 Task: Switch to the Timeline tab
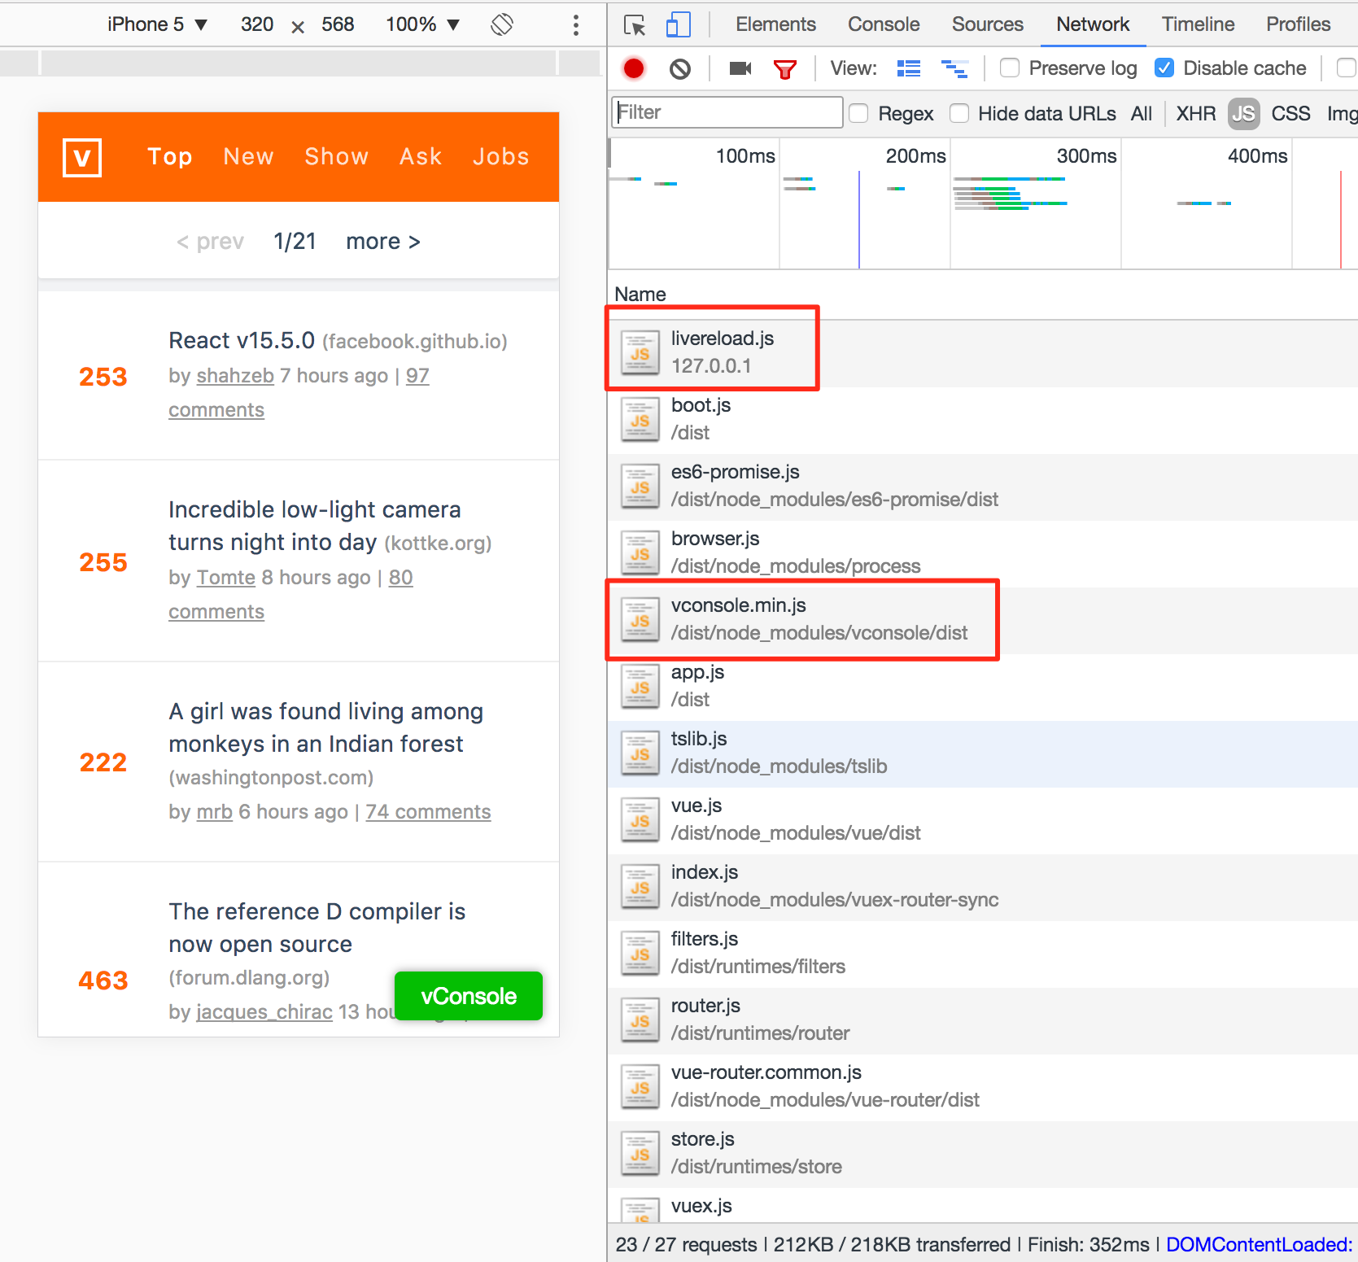pyautogui.click(x=1198, y=24)
